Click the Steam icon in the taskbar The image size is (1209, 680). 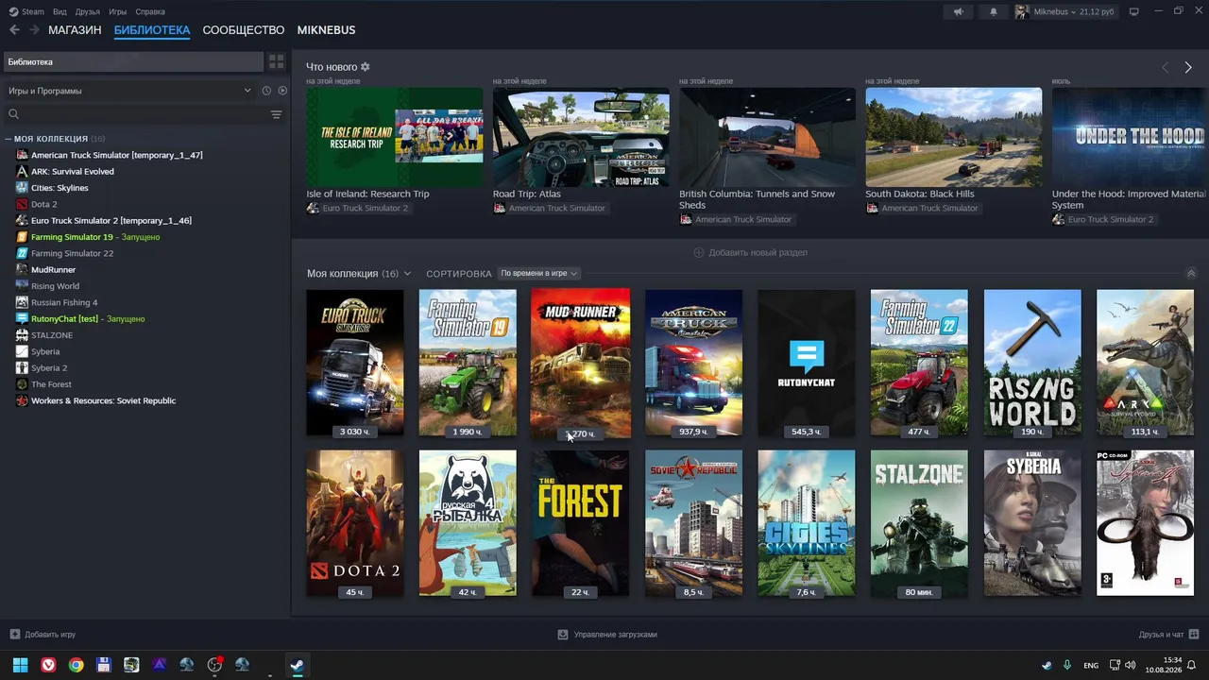297,665
